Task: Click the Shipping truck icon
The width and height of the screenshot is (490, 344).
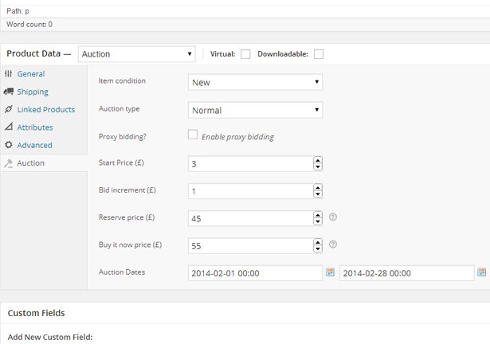Action: (x=9, y=92)
